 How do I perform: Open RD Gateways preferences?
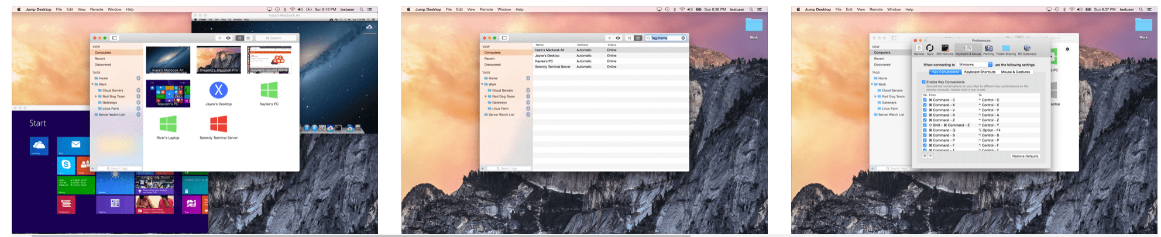pyautogui.click(x=1027, y=49)
